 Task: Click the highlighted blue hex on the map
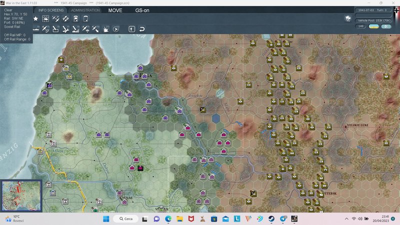click(216, 118)
